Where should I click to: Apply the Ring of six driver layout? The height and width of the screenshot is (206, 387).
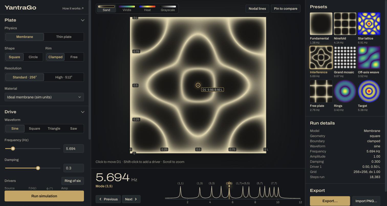click(73, 181)
